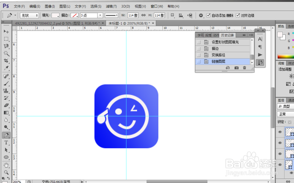Select the Blur tool
The height and width of the screenshot is (183, 294).
pos(6,120)
